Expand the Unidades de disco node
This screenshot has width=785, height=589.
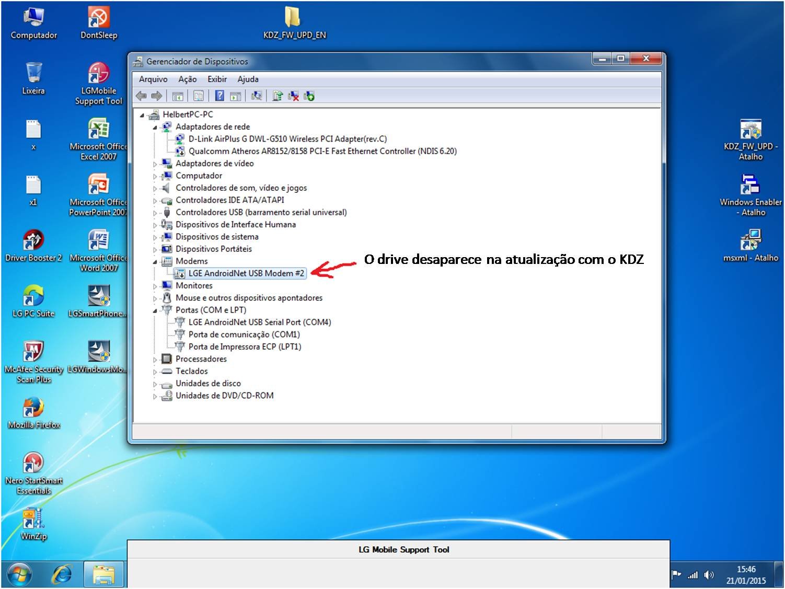(x=155, y=384)
